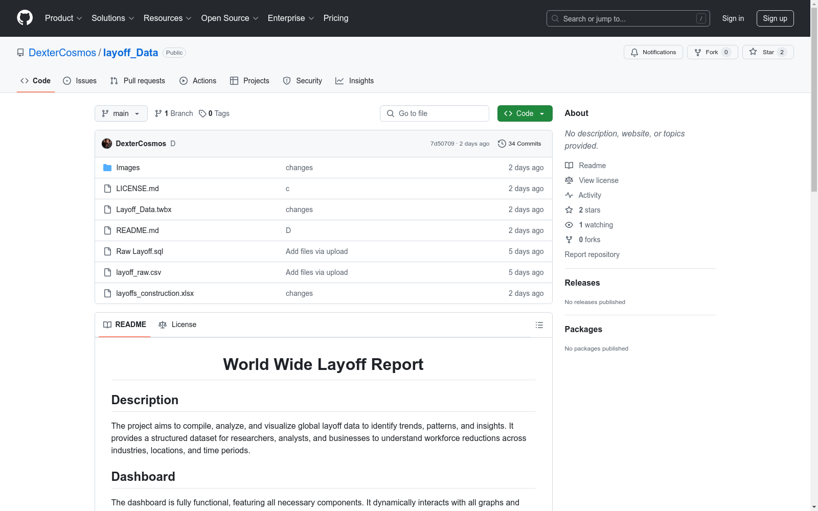Viewport: 818px width, 511px height.
Task: Click the file icon for layoffs_construction.xlsx
Action: (x=107, y=293)
